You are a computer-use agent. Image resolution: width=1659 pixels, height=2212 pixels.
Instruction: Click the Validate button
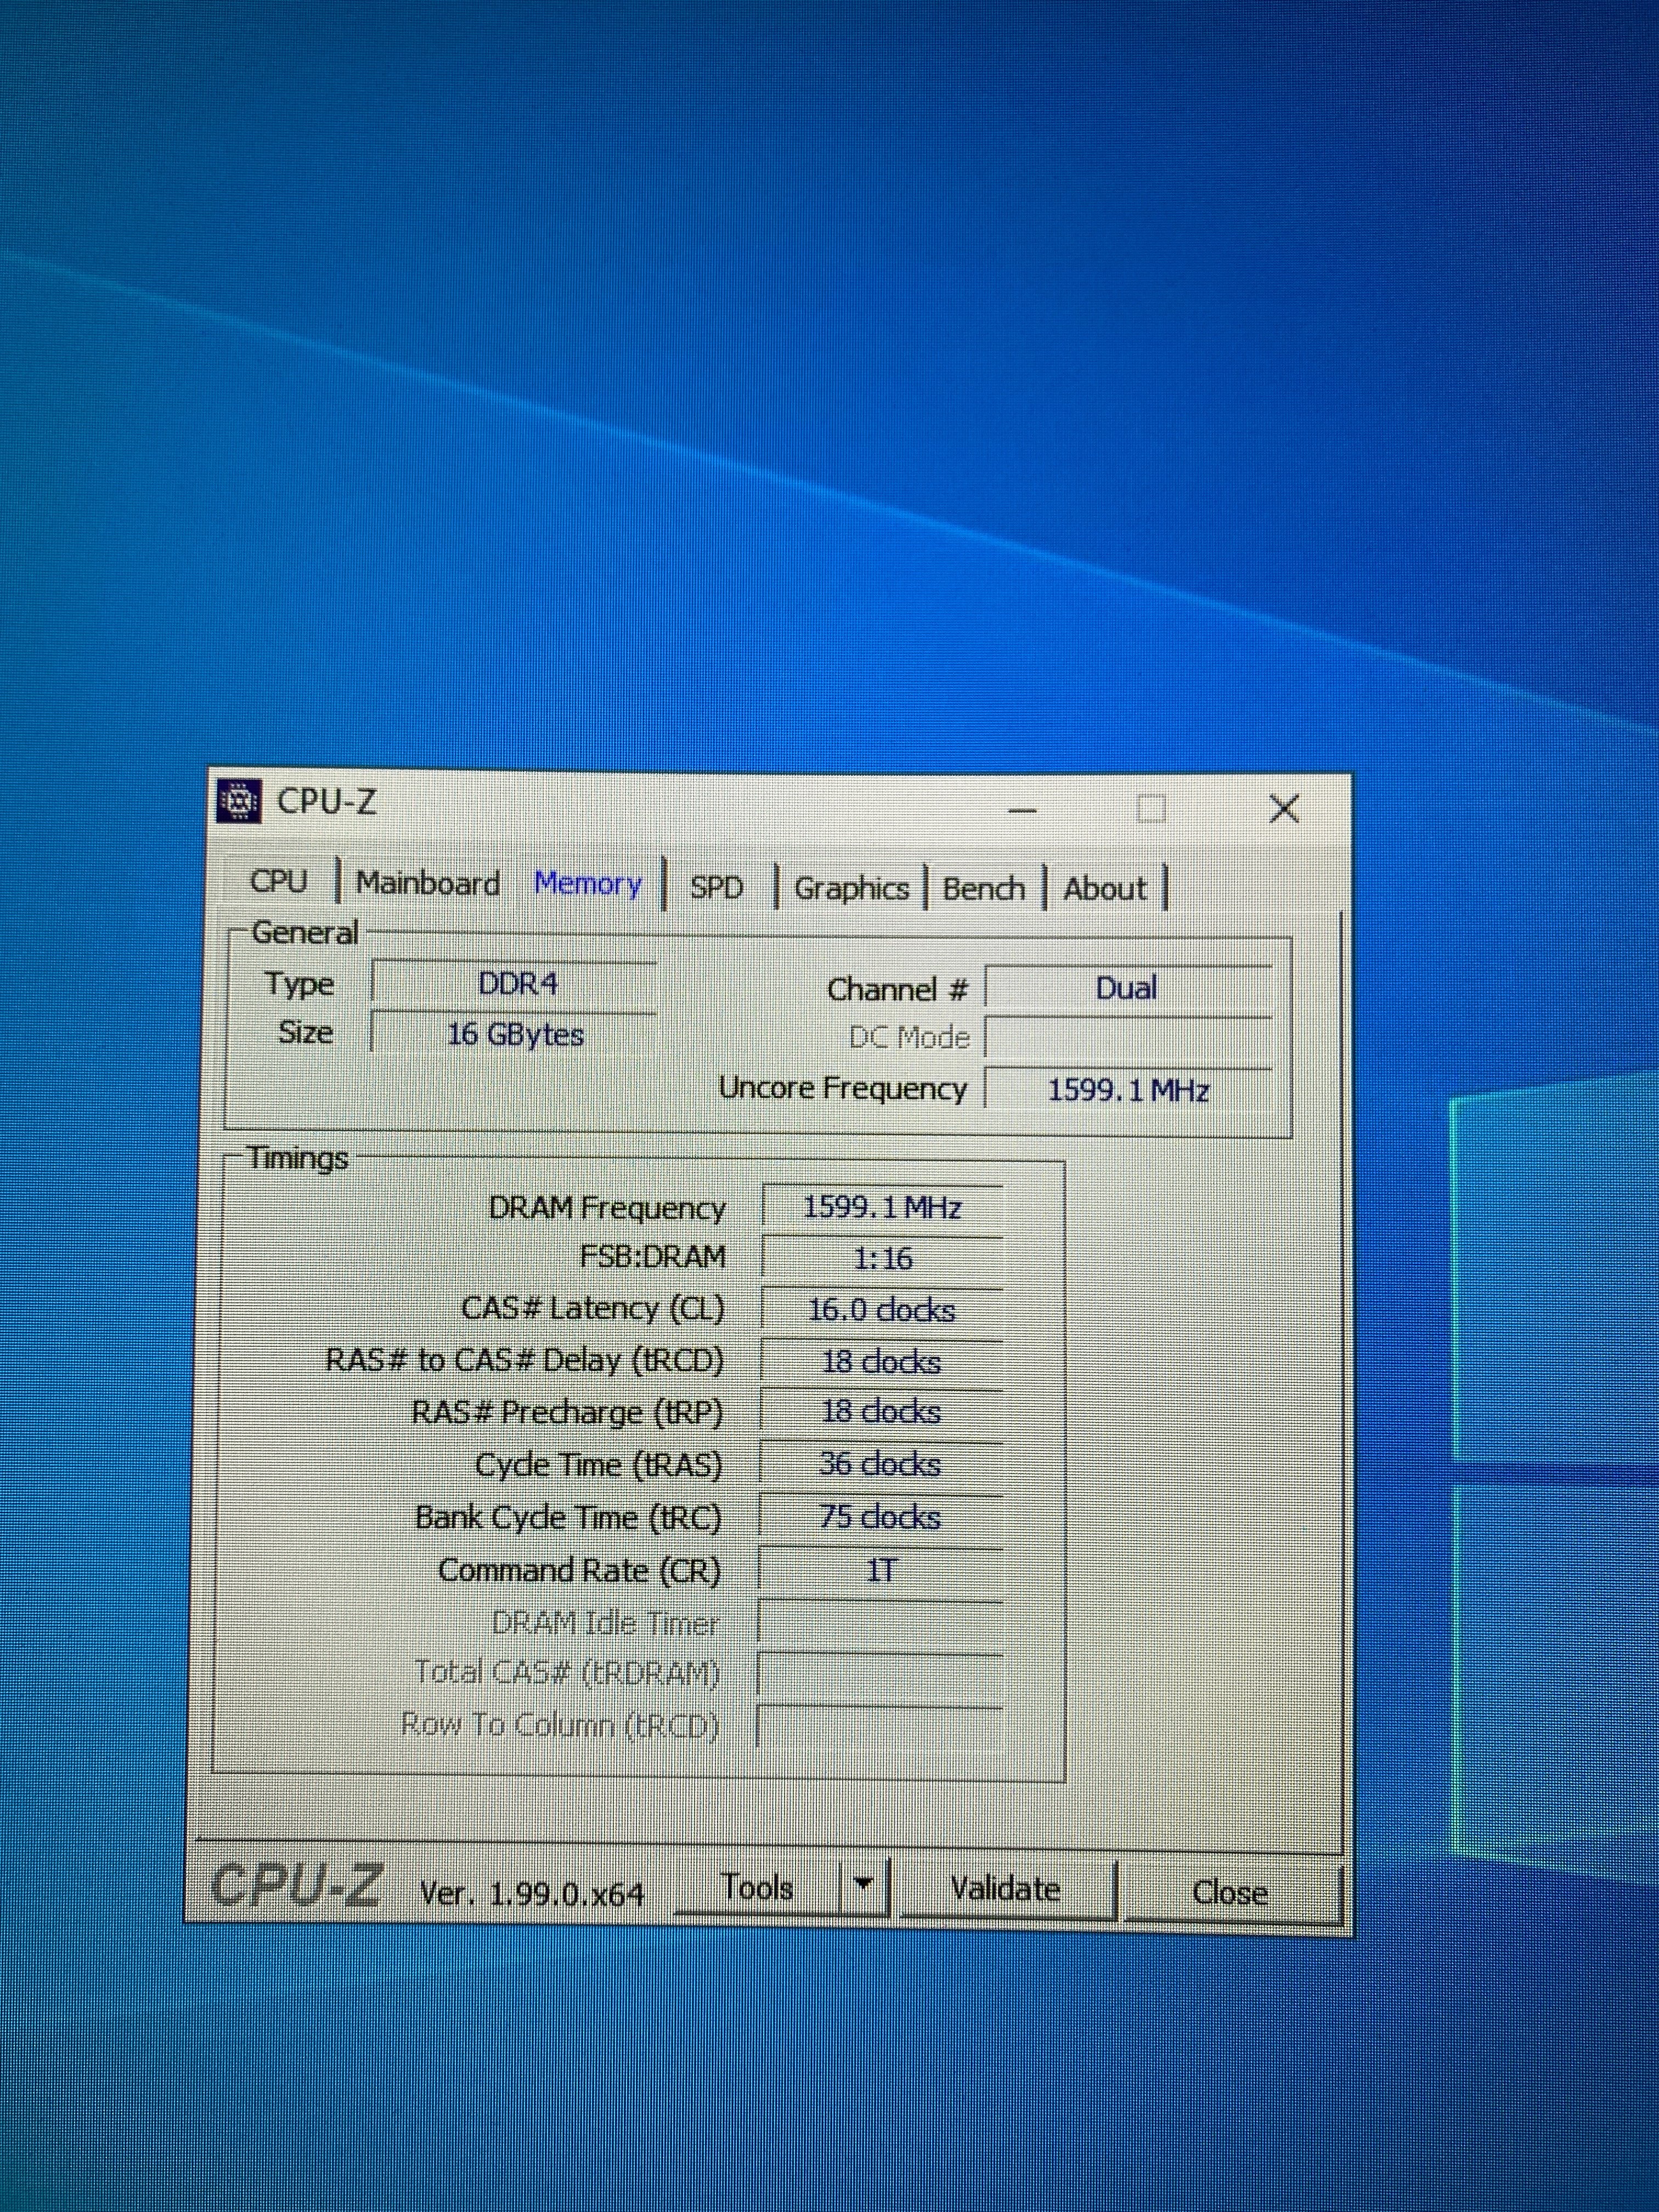(1006, 1889)
